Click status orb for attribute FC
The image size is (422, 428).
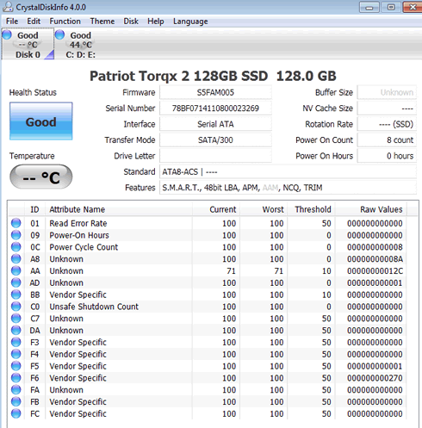click(16, 413)
